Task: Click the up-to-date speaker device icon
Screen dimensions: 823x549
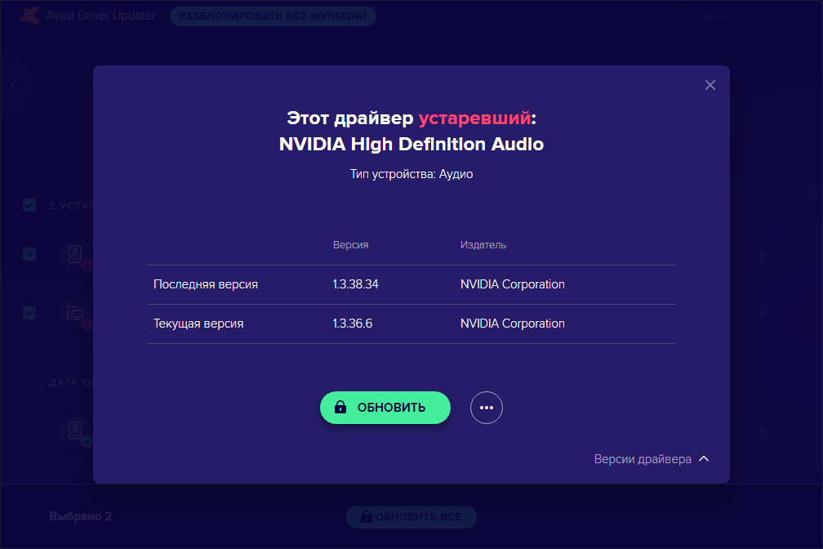Action: click(x=75, y=431)
